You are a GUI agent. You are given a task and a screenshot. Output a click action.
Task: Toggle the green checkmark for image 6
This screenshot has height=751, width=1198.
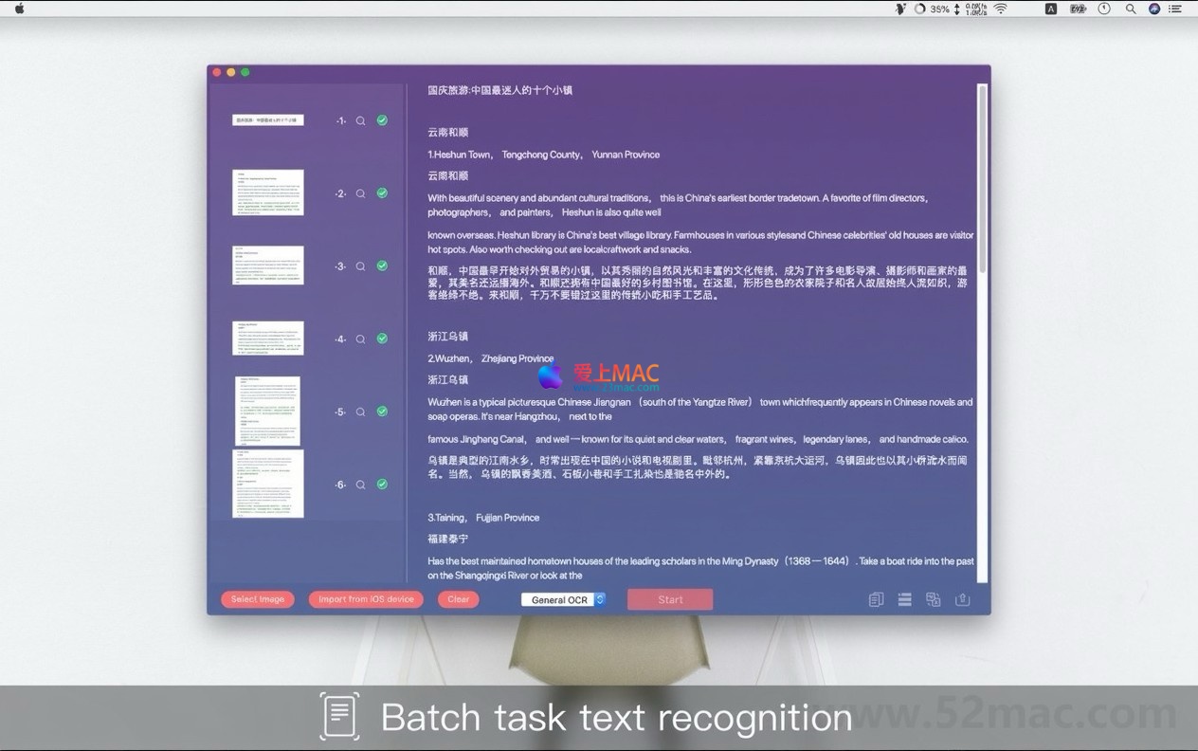click(382, 485)
